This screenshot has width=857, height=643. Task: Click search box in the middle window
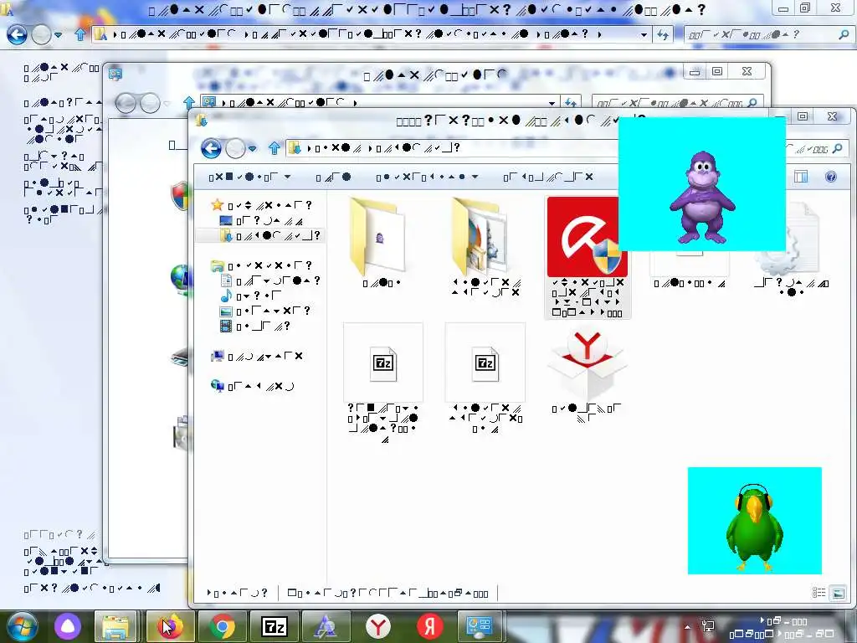click(x=678, y=103)
